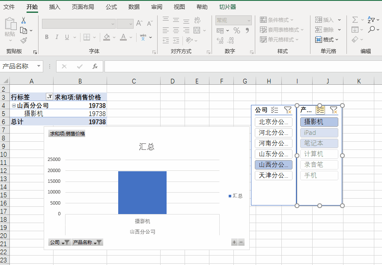Select 山东分公司 in the slicer
382x265 pixels.
(273, 154)
